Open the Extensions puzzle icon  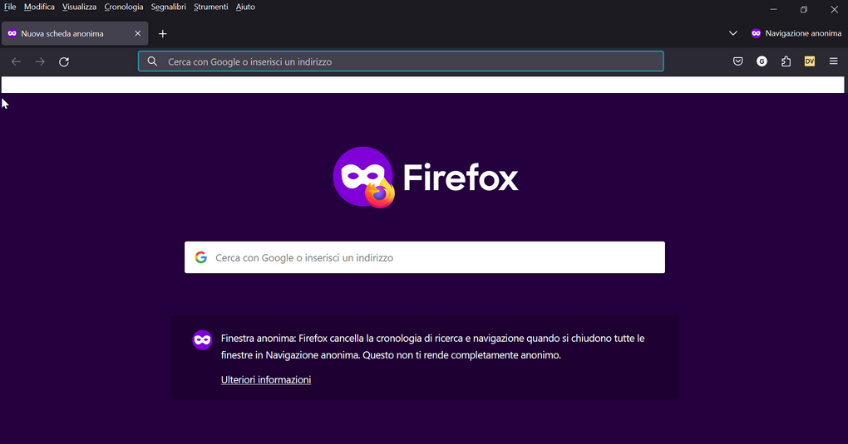(786, 61)
